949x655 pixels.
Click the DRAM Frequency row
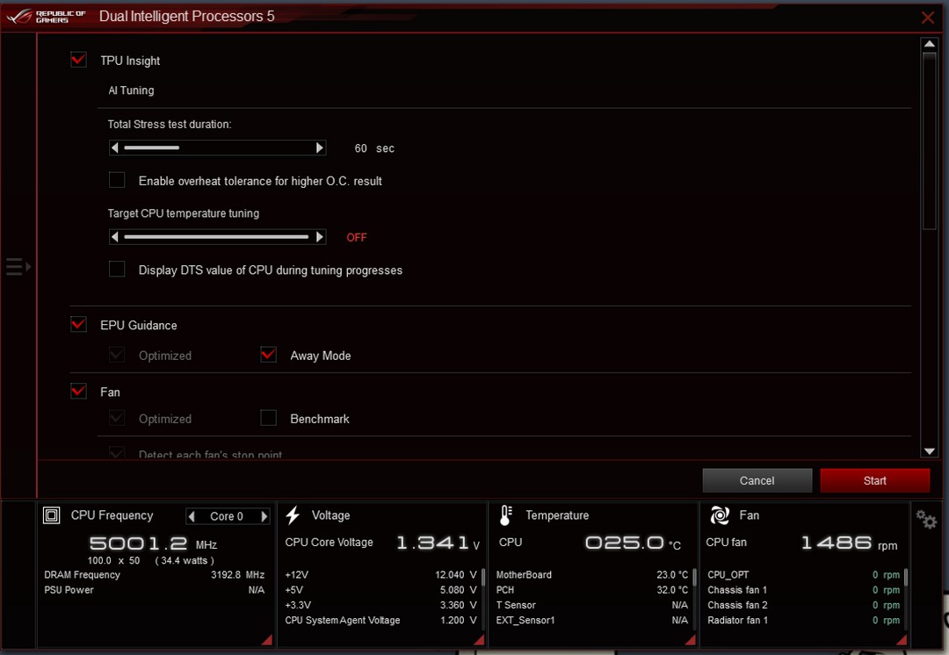155,574
